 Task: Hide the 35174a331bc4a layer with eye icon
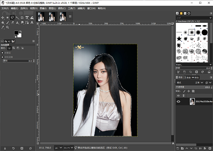(178, 102)
